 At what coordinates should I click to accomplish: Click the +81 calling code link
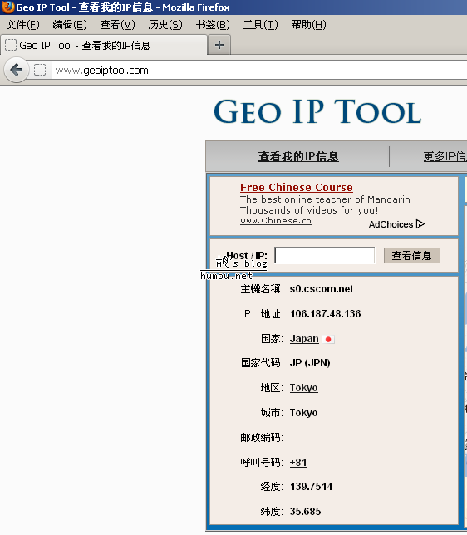[298, 463]
